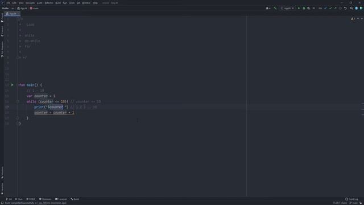Open the Help menu
364x205 pixels.
[95, 3]
